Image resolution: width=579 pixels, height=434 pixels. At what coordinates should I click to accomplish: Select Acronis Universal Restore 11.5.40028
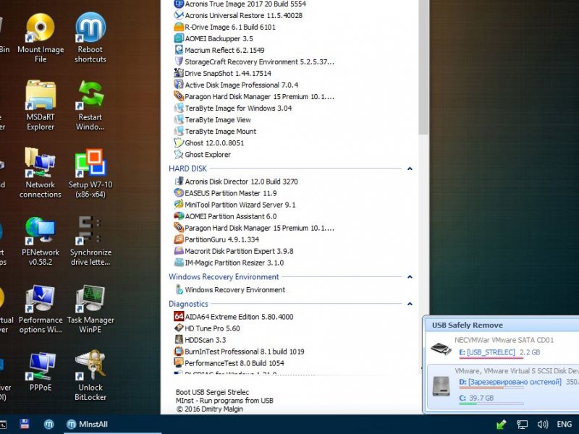(x=238, y=15)
